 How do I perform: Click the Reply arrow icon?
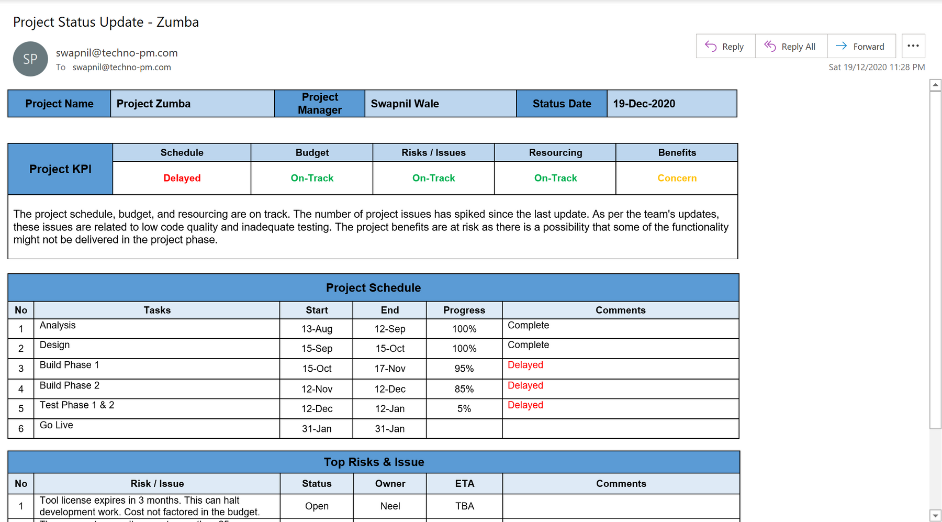pyautogui.click(x=710, y=46)
